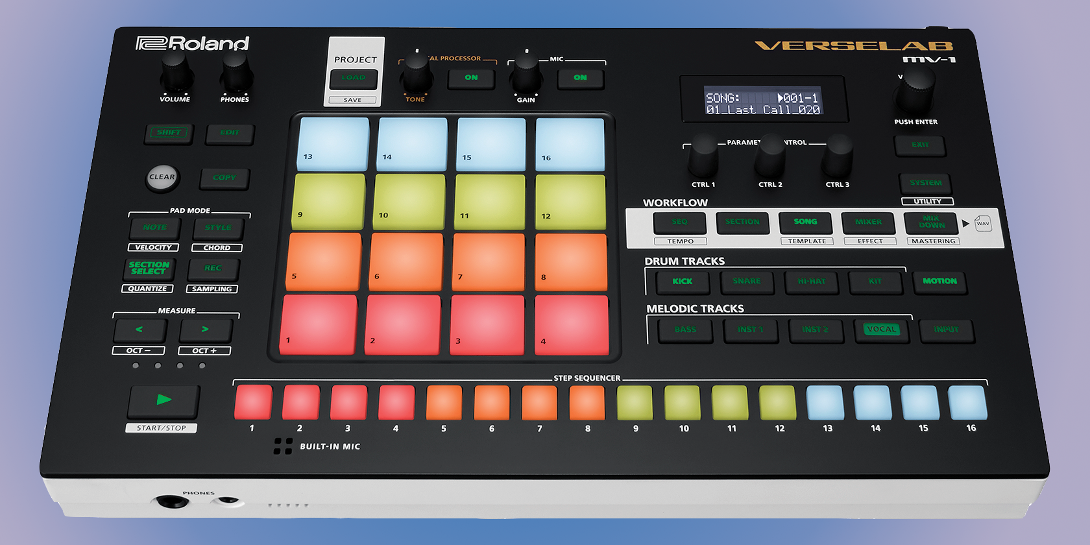Viewport: 1090px width, 545px height.
Task: Select the EDIT button
Action: pos(230,133)
